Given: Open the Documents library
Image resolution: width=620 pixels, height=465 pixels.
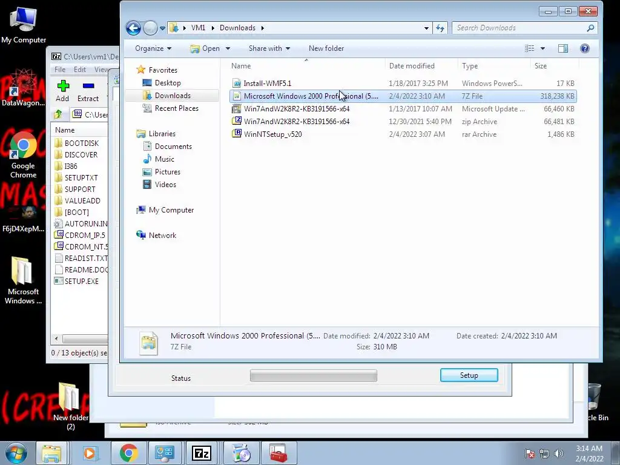Looking at the screenshot, I should pyautogui.click(x=167, y=147).
